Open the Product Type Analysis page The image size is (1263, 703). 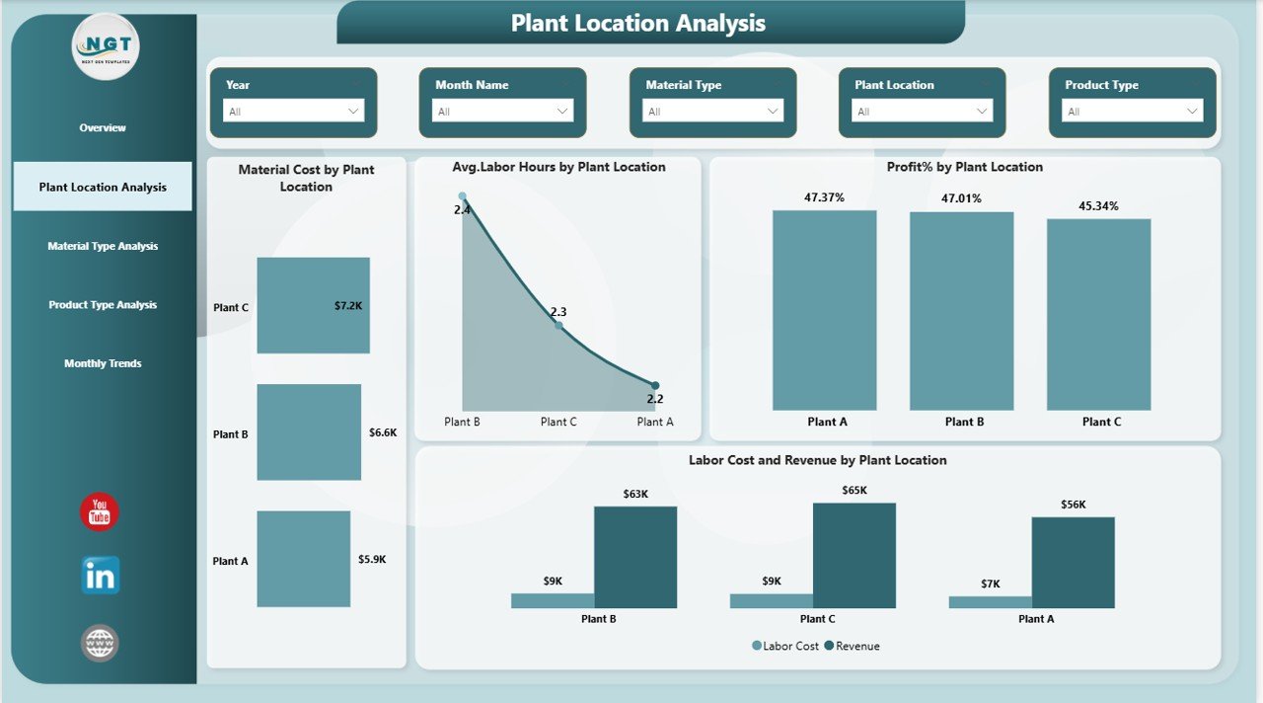coord(103,305)
